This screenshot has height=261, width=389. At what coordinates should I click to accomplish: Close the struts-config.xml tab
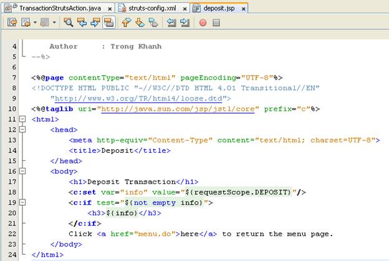(x=185, y=9)
